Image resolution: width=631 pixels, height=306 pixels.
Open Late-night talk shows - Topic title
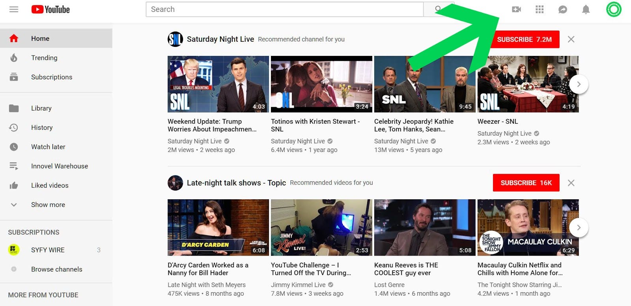(x=236, y=183)
